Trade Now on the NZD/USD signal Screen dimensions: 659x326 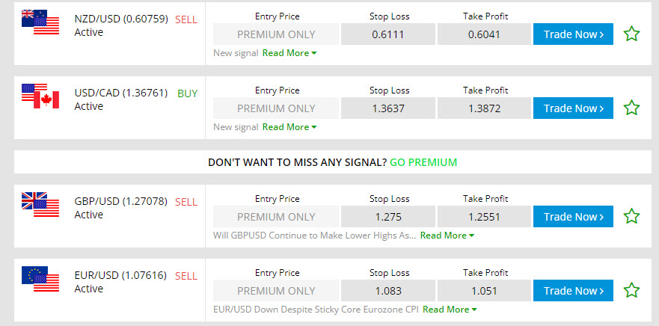573,34
